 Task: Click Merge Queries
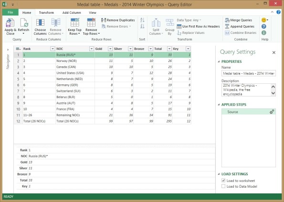pyautogui.click(x=238, y=20)
